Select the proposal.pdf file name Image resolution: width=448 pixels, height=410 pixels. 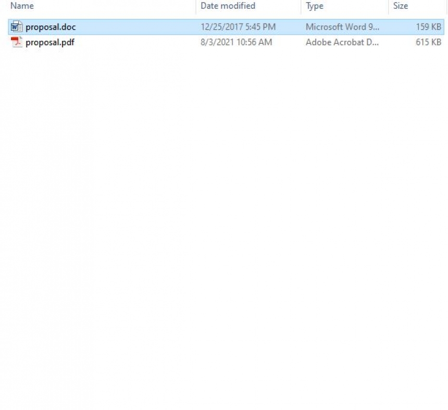[50, 43]
